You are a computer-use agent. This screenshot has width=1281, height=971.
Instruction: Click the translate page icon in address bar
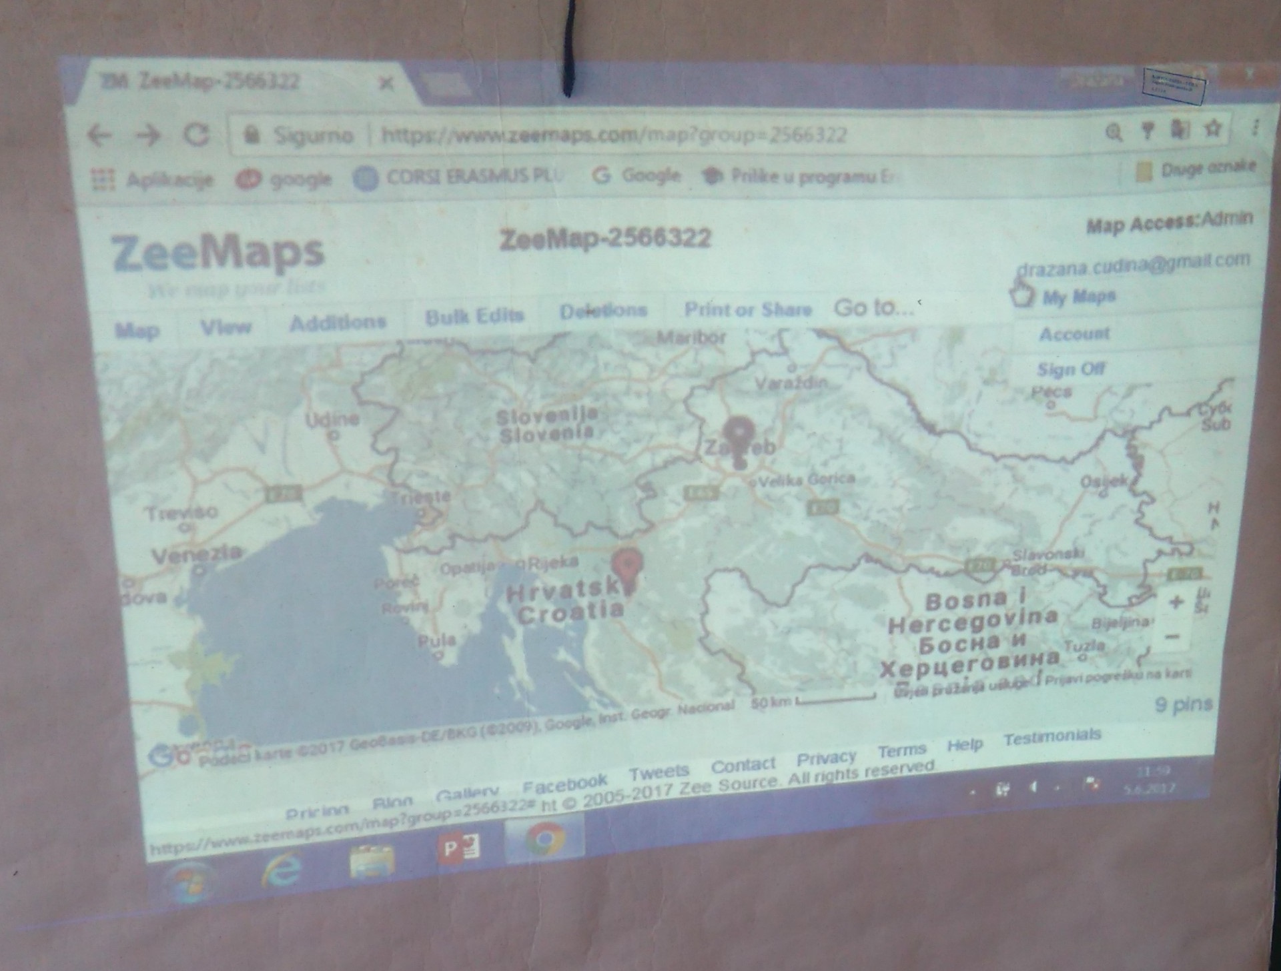pos(1180,129)
